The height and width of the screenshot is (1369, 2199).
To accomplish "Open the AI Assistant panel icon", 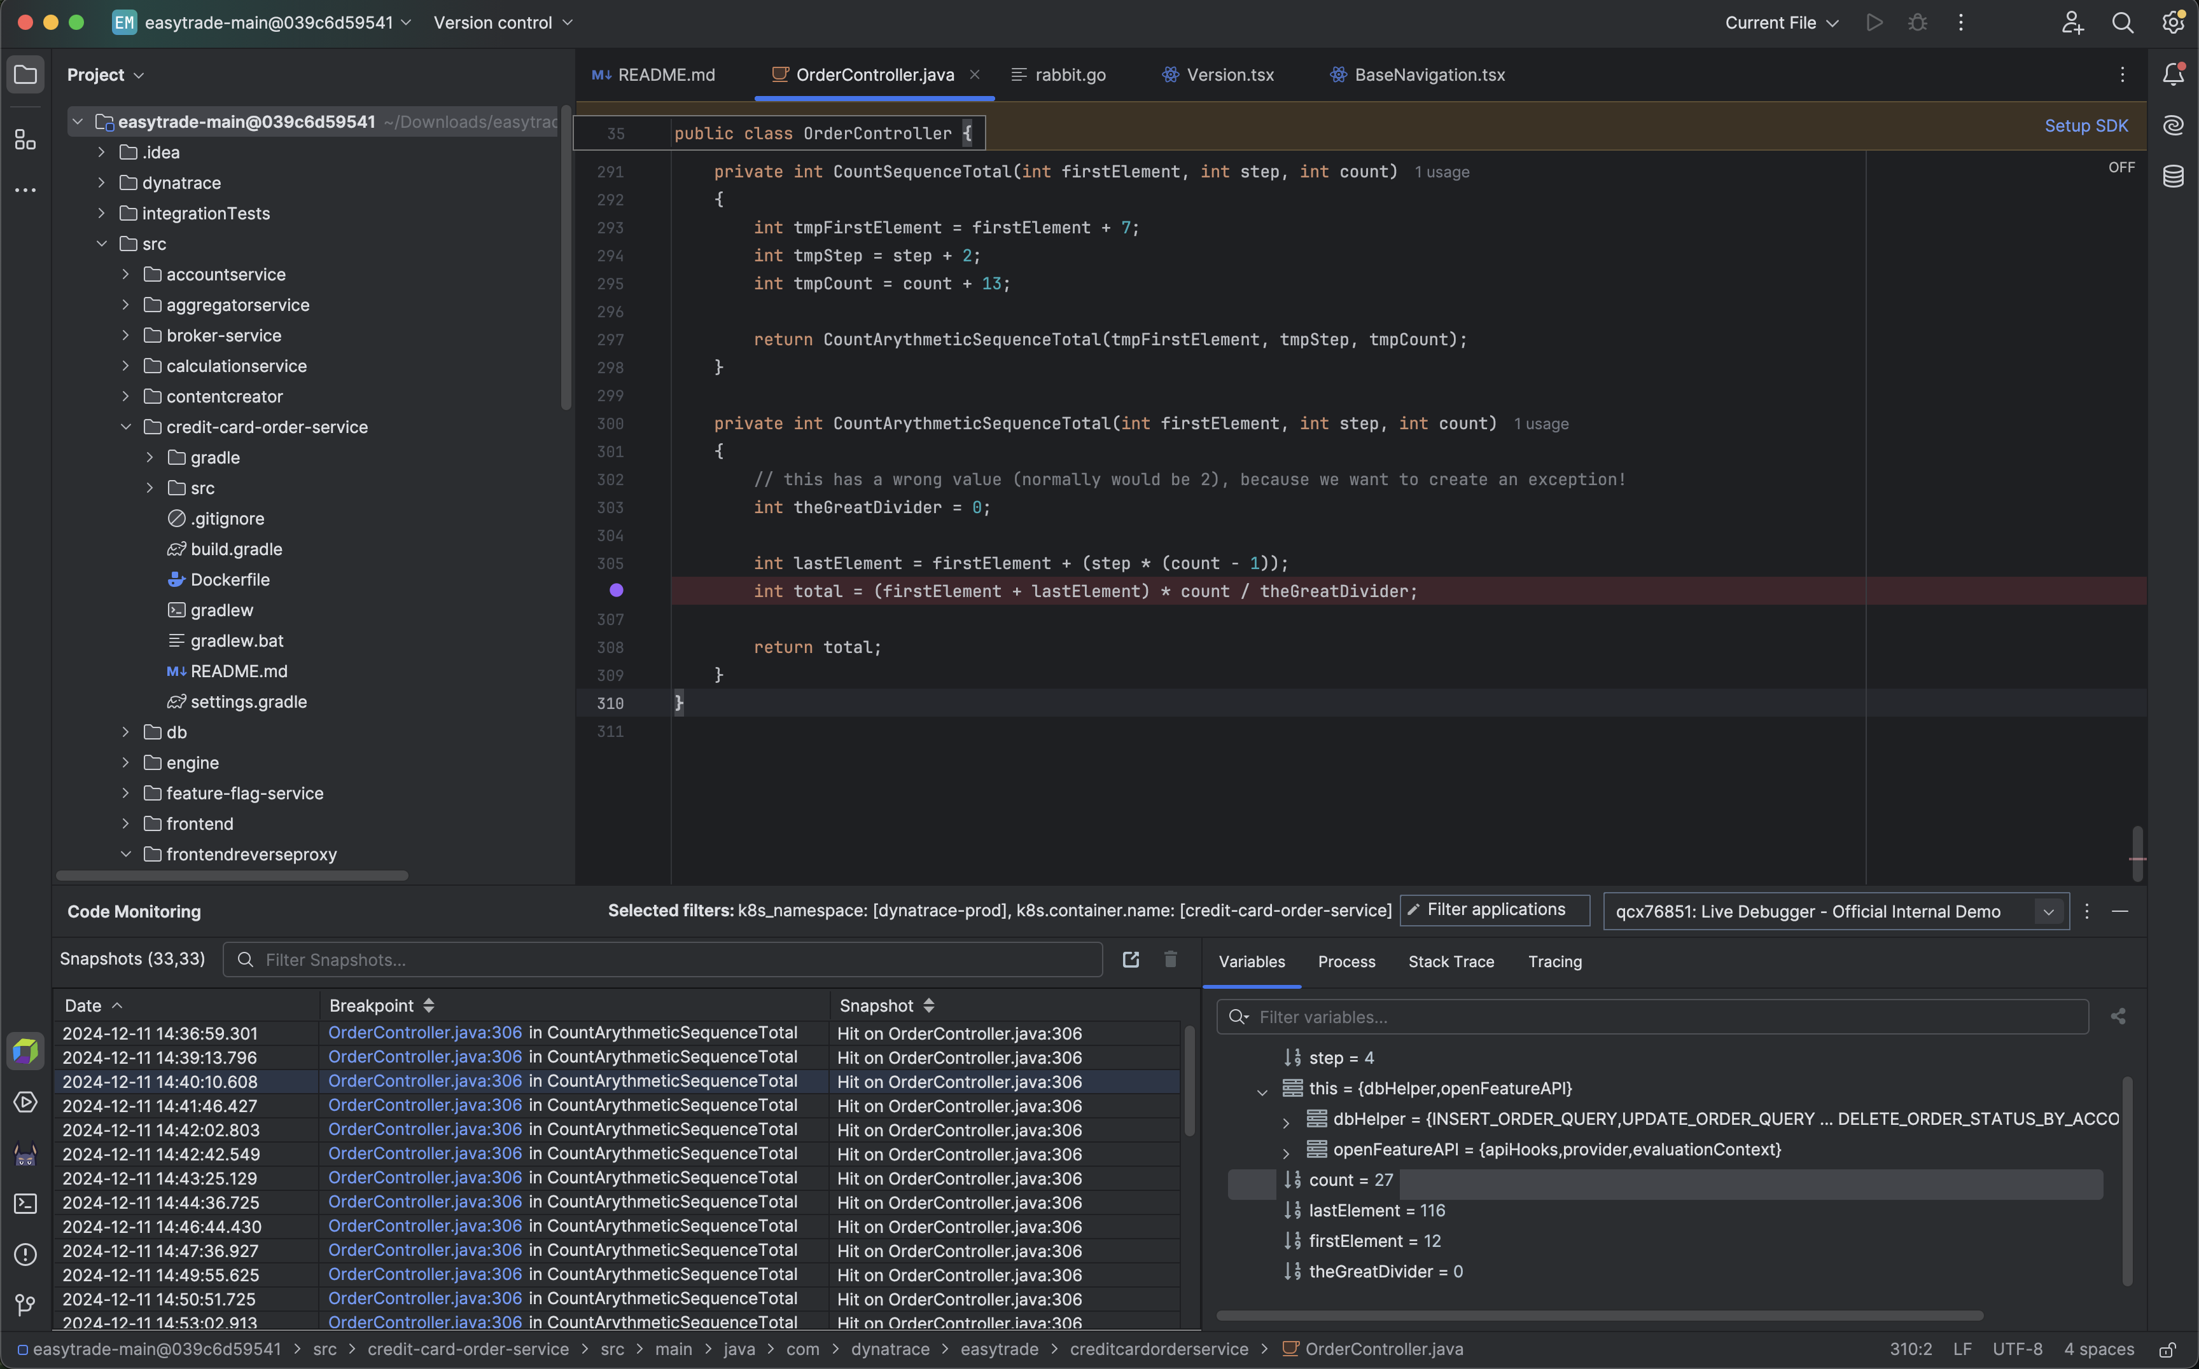I will point(2175,125).
